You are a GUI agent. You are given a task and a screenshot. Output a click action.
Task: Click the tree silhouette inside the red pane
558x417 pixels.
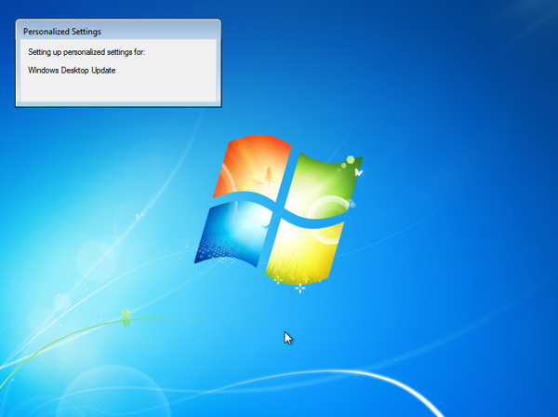[268, 173]
